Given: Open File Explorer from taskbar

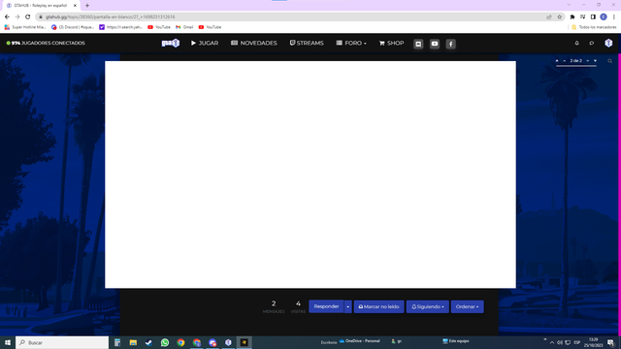Looking at the screenshot, I should pos(133,342).
